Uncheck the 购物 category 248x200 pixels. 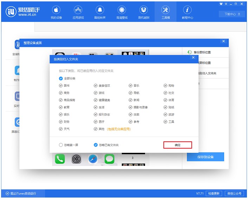[165, 86]
